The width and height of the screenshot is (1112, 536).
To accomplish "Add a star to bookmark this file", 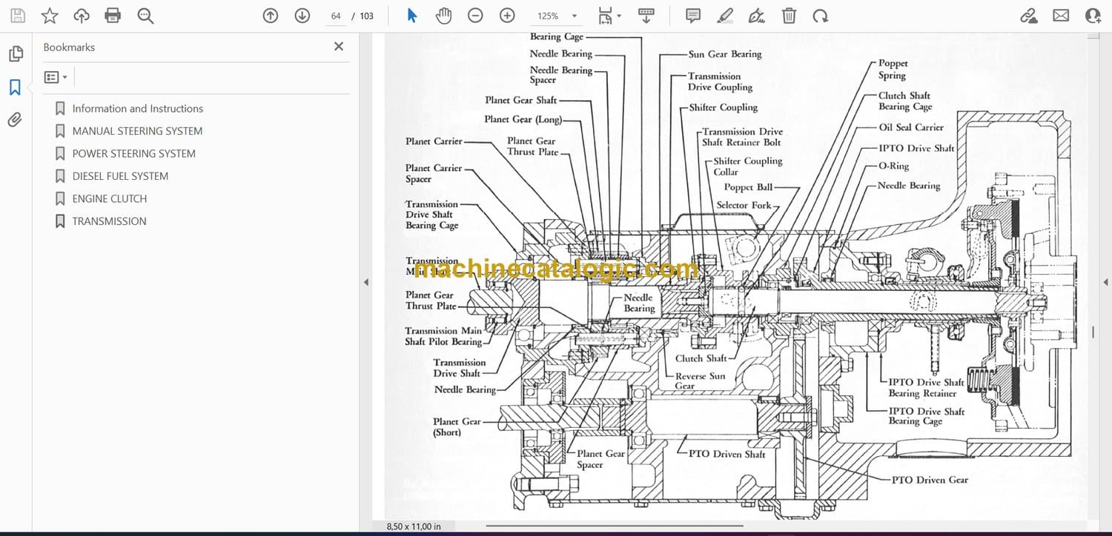I will point(50,16).
